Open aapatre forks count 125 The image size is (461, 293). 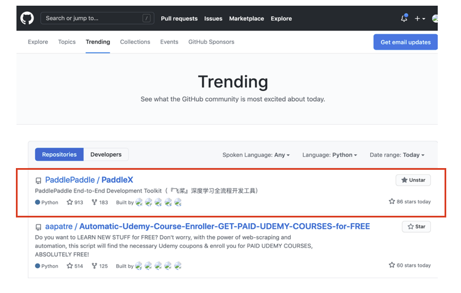[100, 266]
